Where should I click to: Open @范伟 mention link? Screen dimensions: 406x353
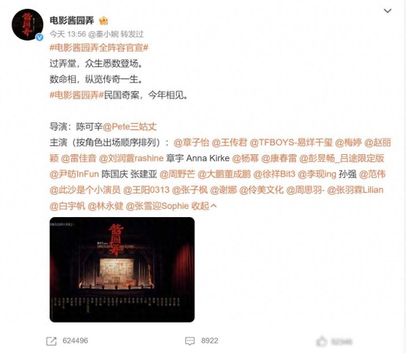(372, 174)
